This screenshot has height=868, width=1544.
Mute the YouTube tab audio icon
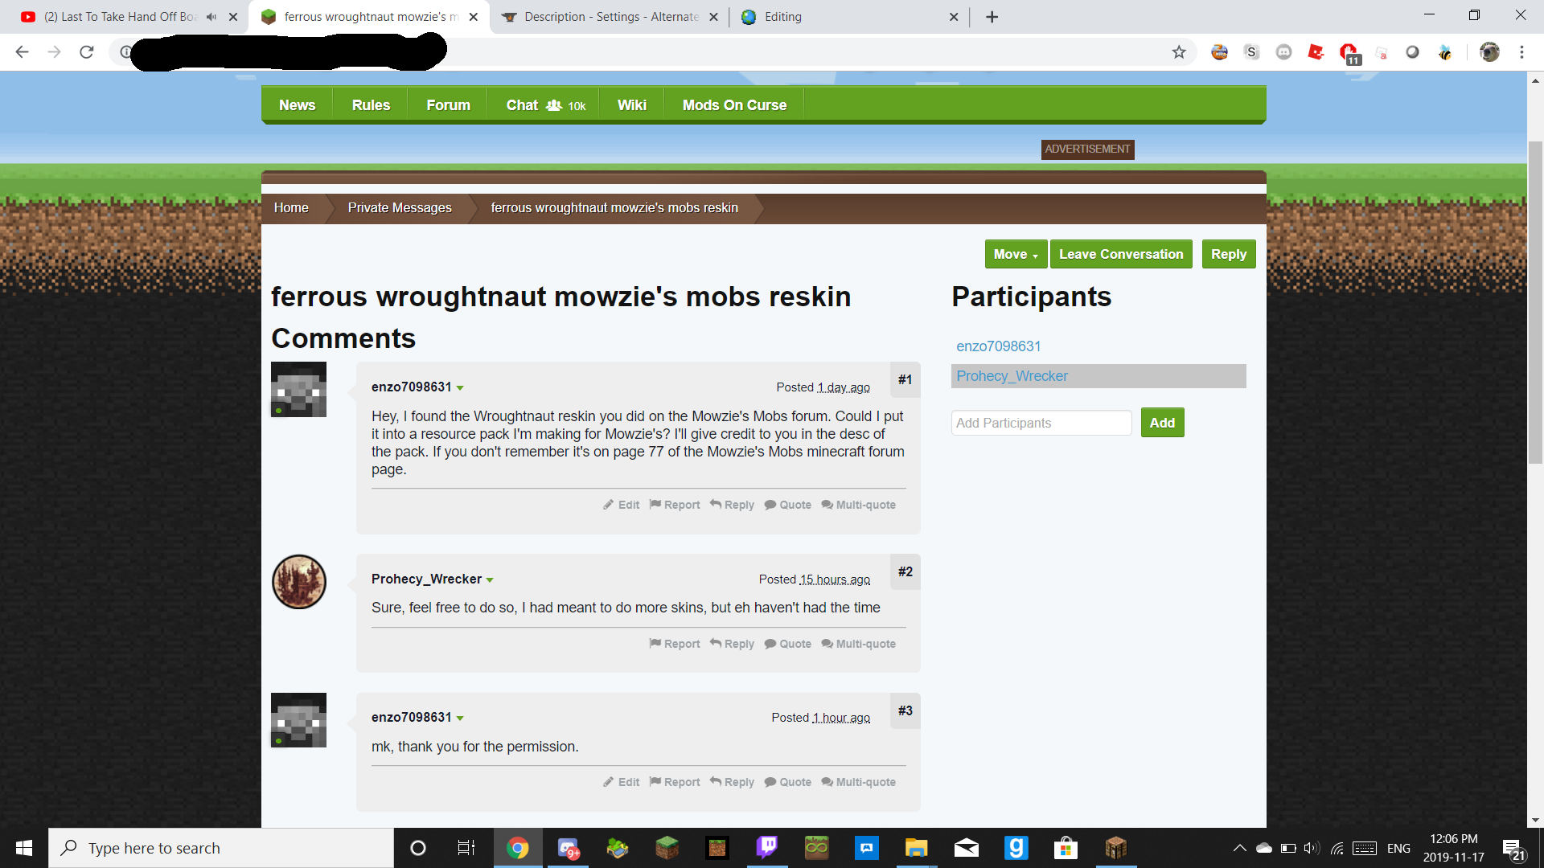point(211,17)
